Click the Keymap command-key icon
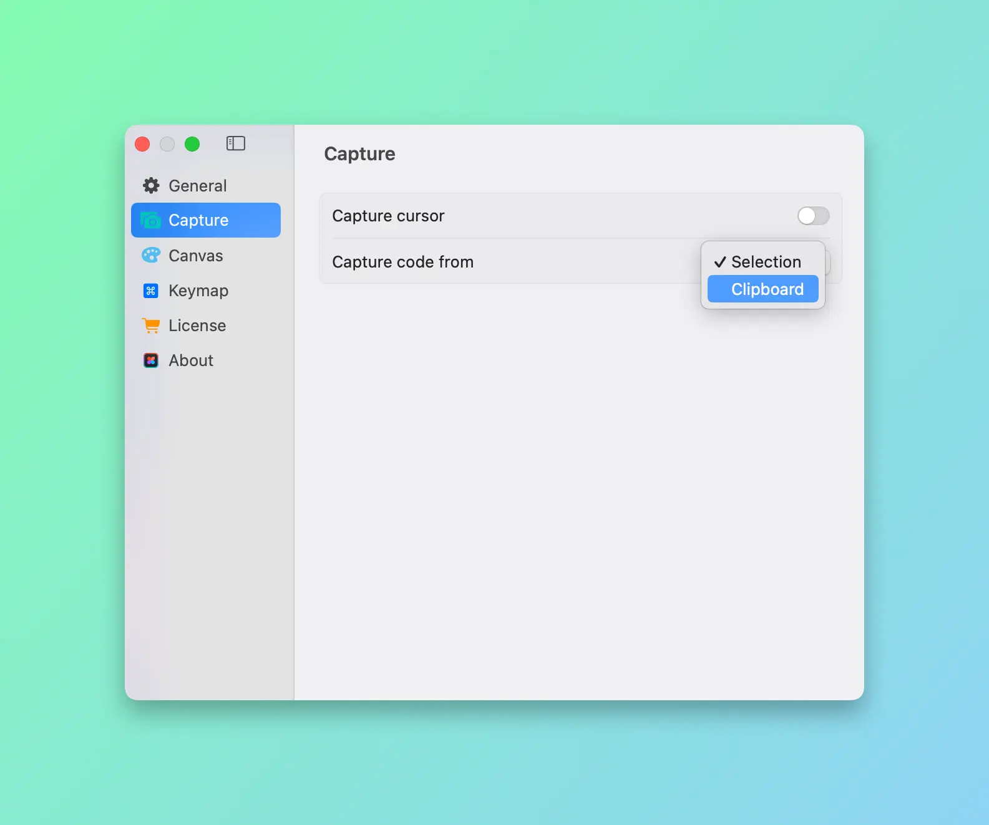 tap(151, 291)
